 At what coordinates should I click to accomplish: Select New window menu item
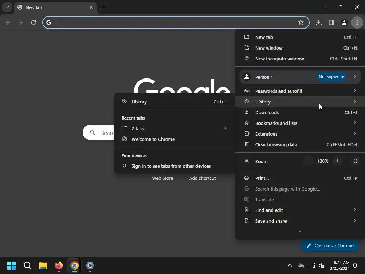[300, 48]
